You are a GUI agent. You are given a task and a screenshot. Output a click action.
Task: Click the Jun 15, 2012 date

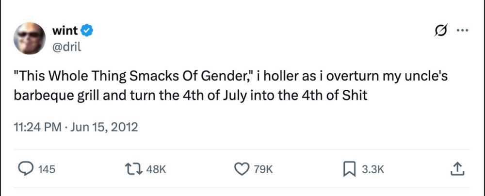[x=105, y=128]
